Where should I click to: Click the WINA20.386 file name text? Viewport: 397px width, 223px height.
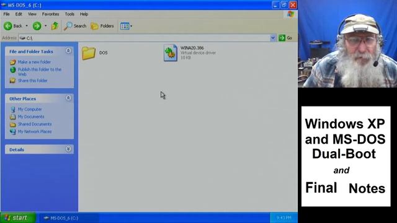[x=192, y=48]
